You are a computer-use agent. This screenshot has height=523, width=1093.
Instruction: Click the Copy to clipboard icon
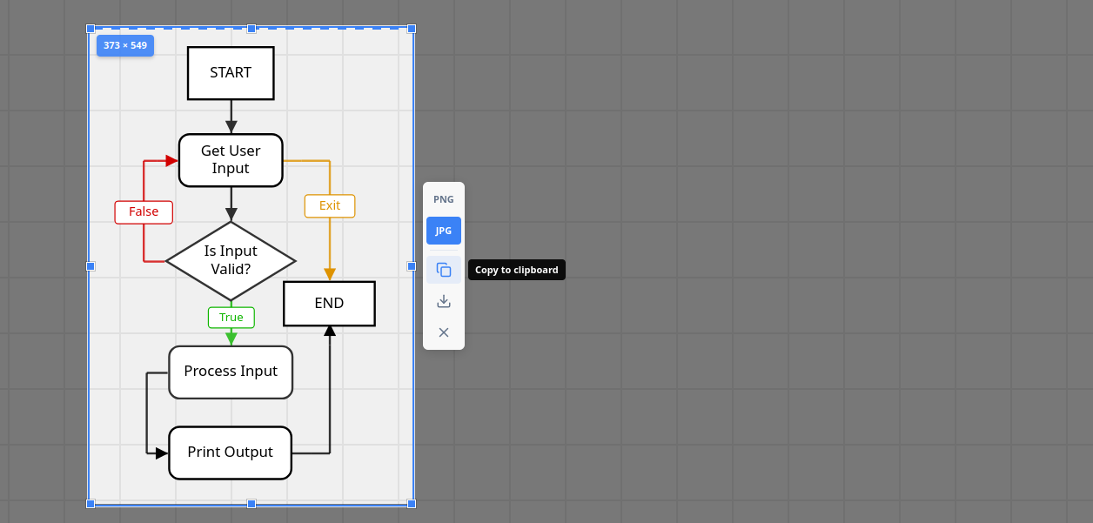click(444, 270)
